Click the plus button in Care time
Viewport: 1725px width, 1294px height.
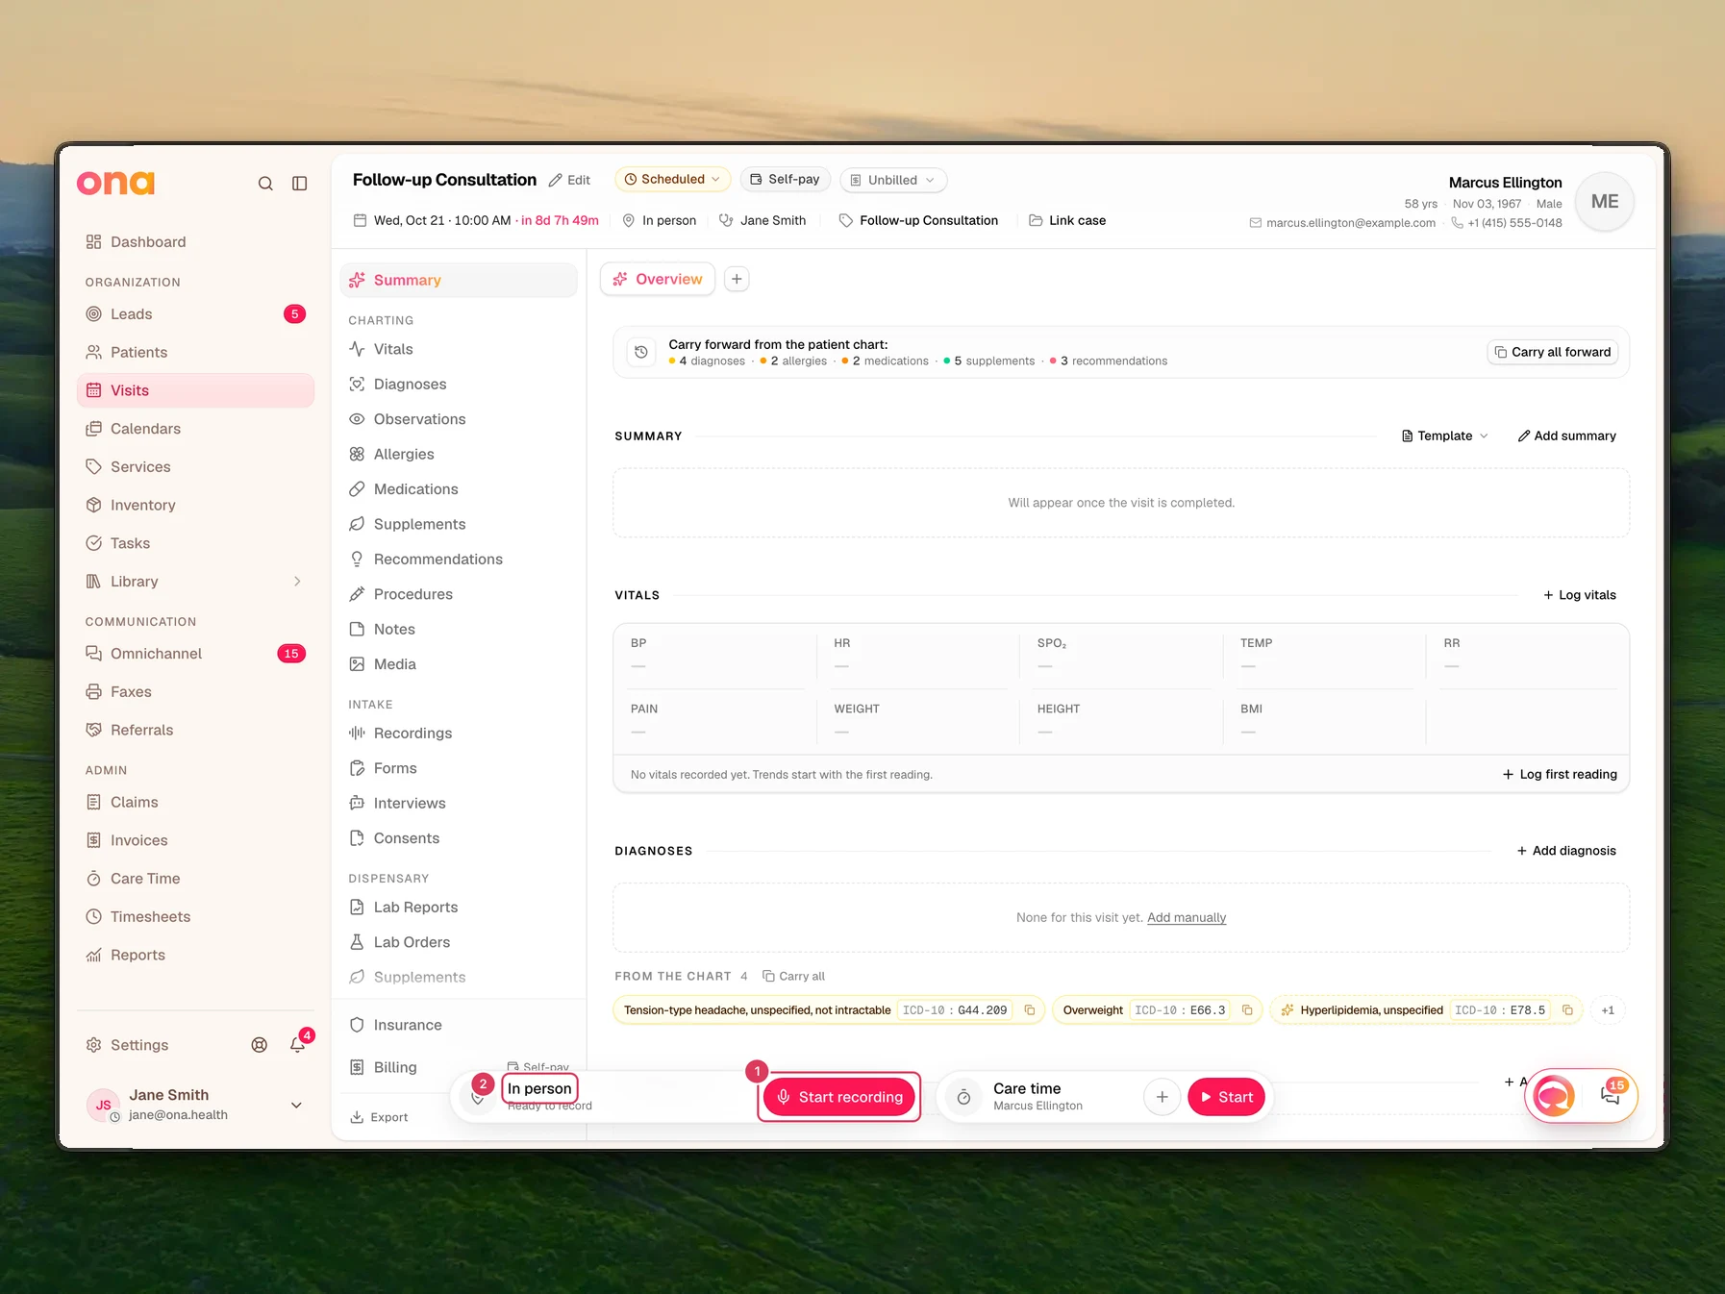(x=1162, y=1097)
